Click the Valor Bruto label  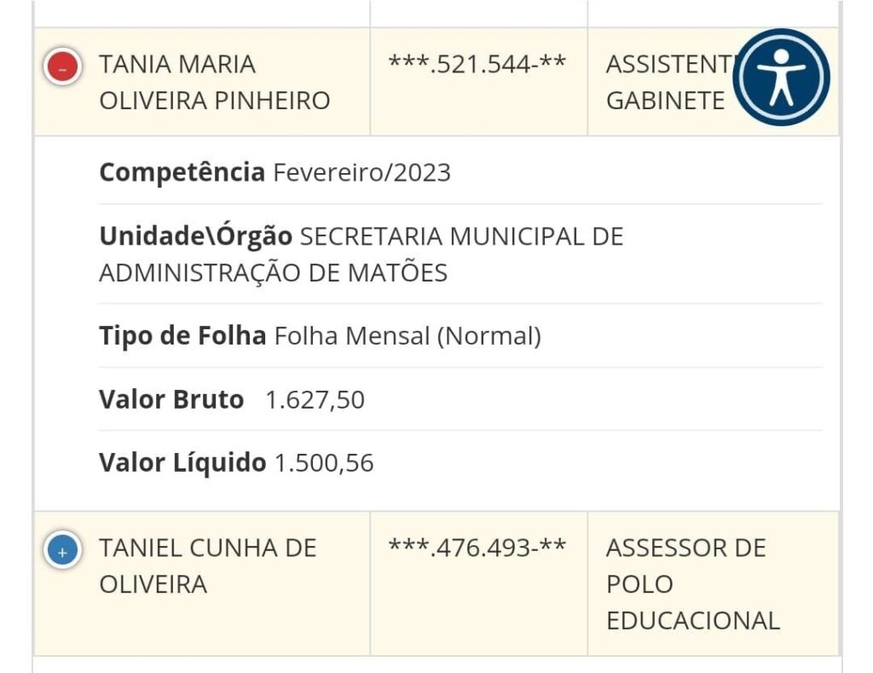click(171, 399)
